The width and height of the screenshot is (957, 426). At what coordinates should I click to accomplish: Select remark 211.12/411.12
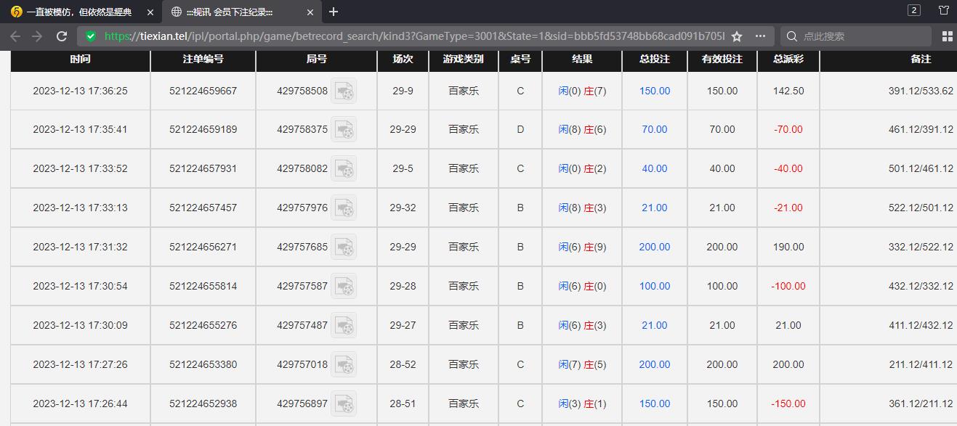pos(921,364)
